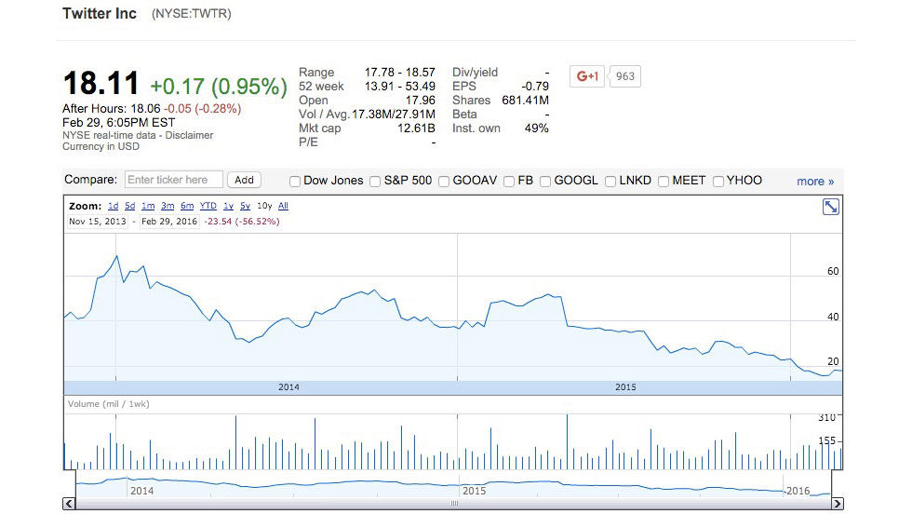The image size is (912, 514).
Task: Click the Add ticker button
Action: click(x=244, y=180)
